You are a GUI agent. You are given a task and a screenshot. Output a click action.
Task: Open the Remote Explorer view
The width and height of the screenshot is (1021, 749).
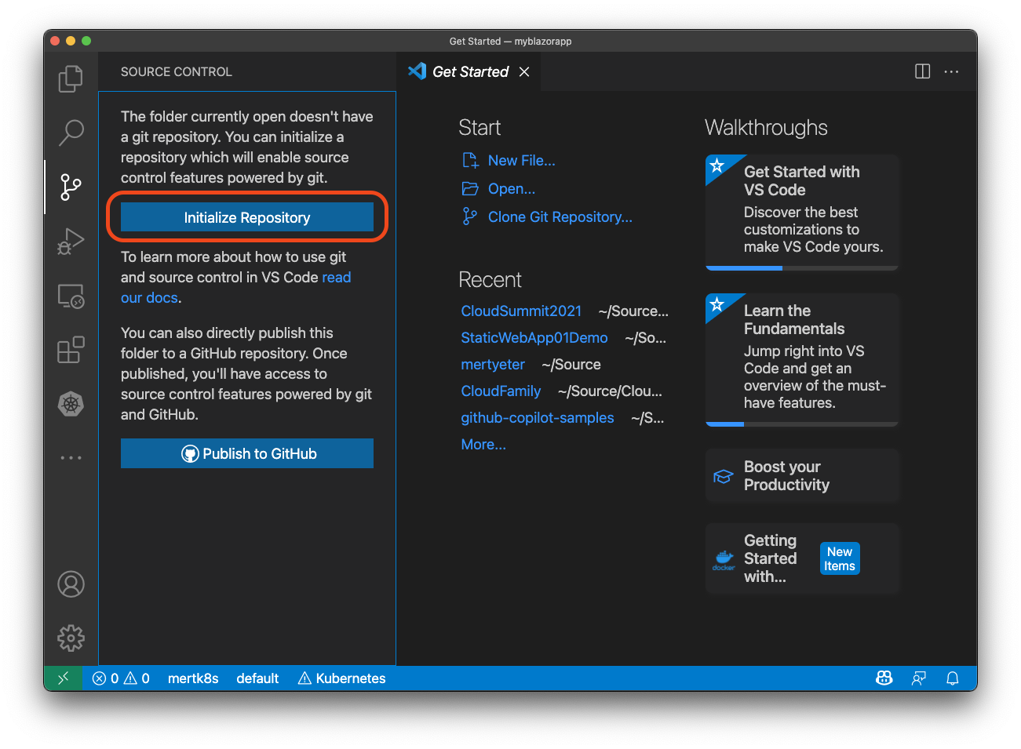click(71, 296)
